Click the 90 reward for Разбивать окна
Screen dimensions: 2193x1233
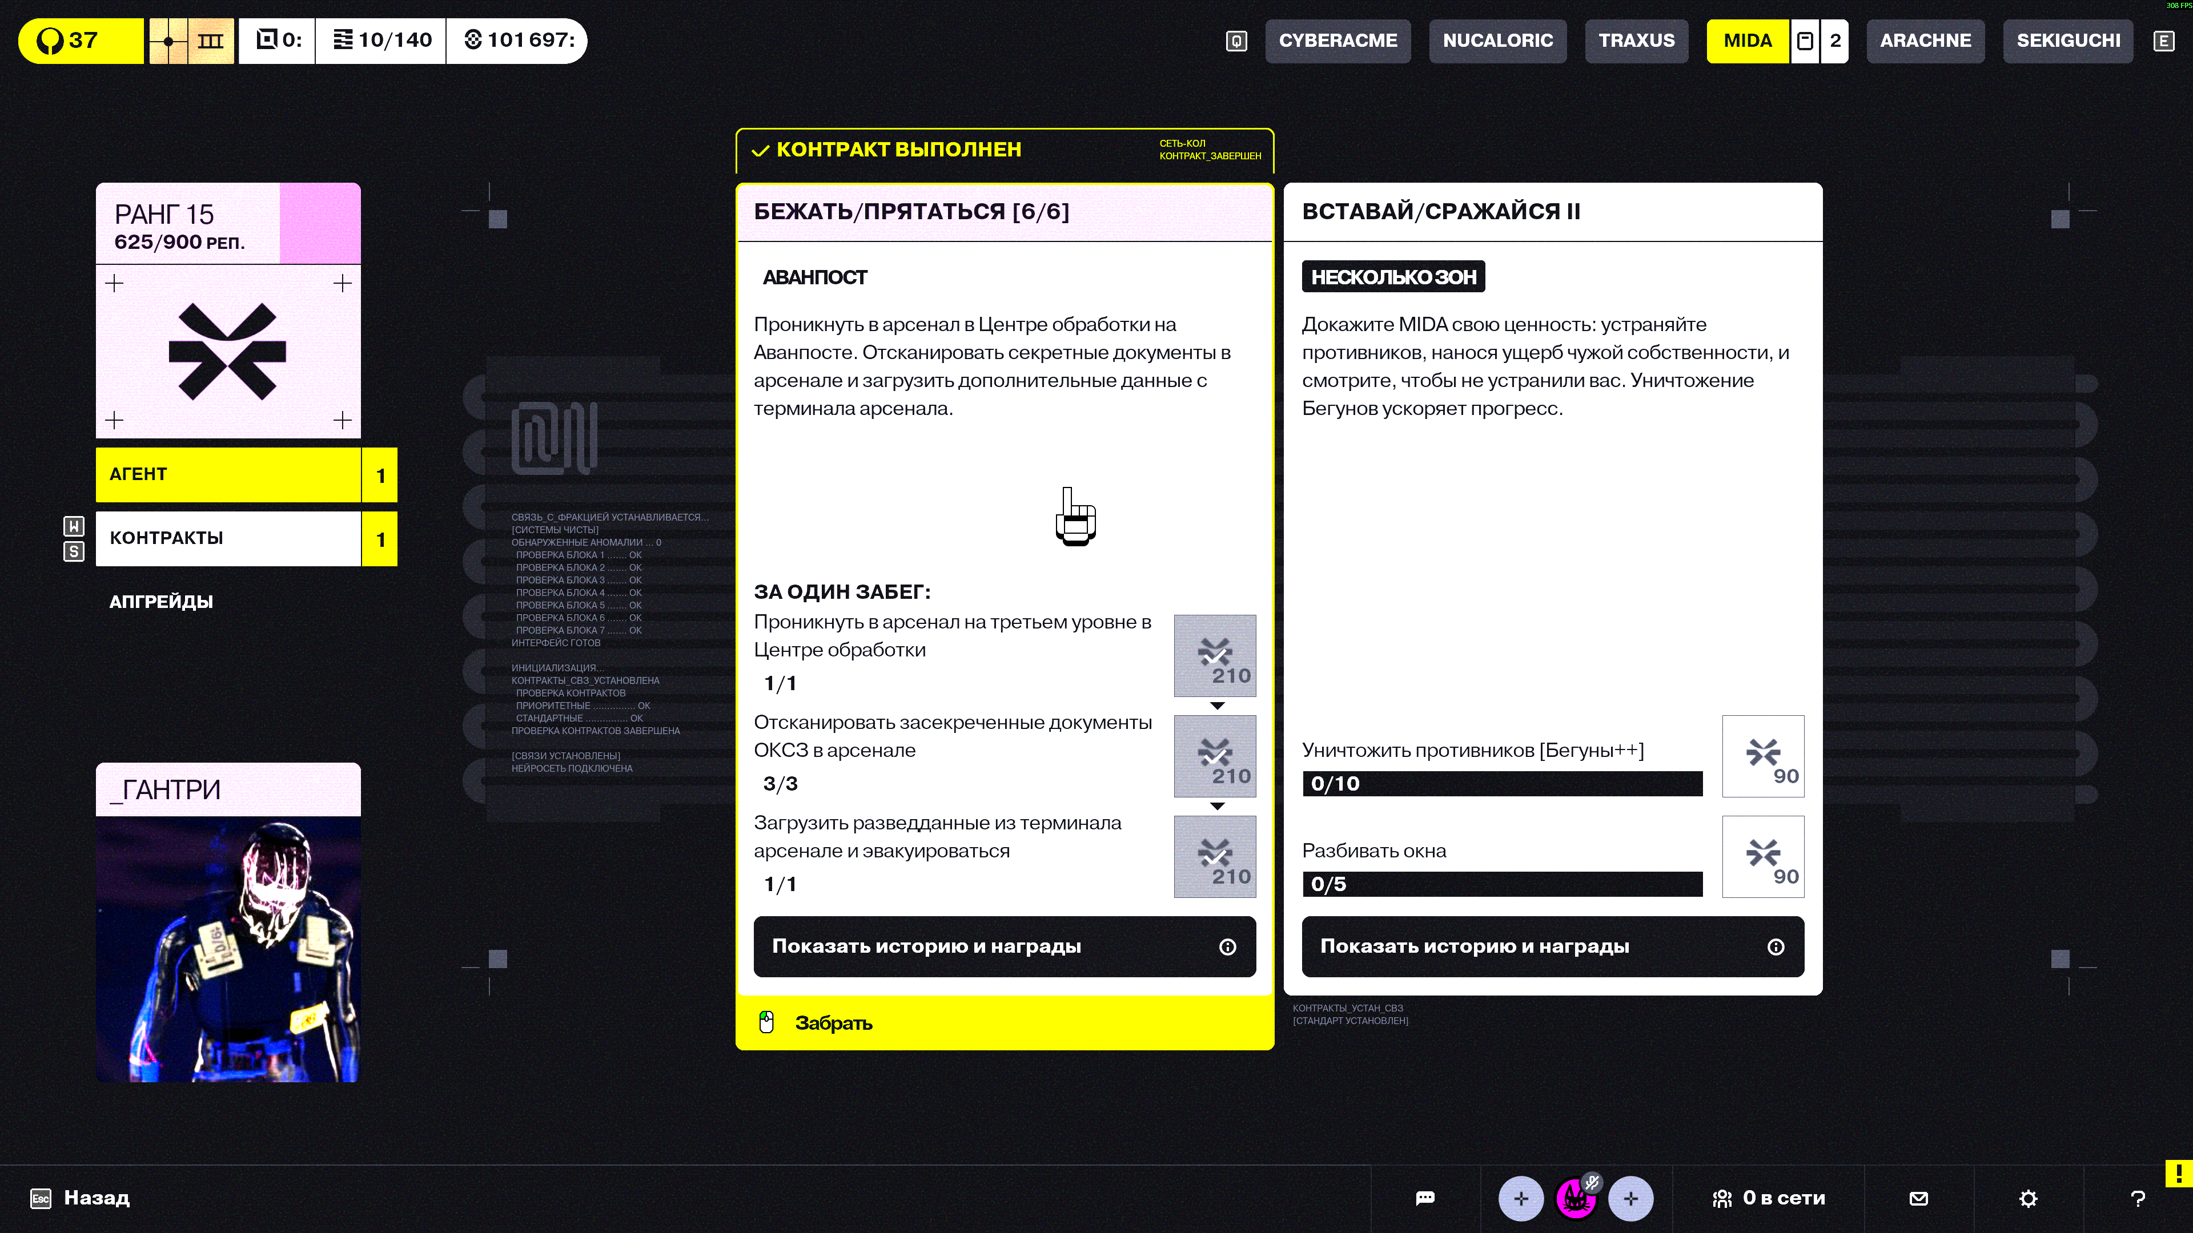(1763, 856)
